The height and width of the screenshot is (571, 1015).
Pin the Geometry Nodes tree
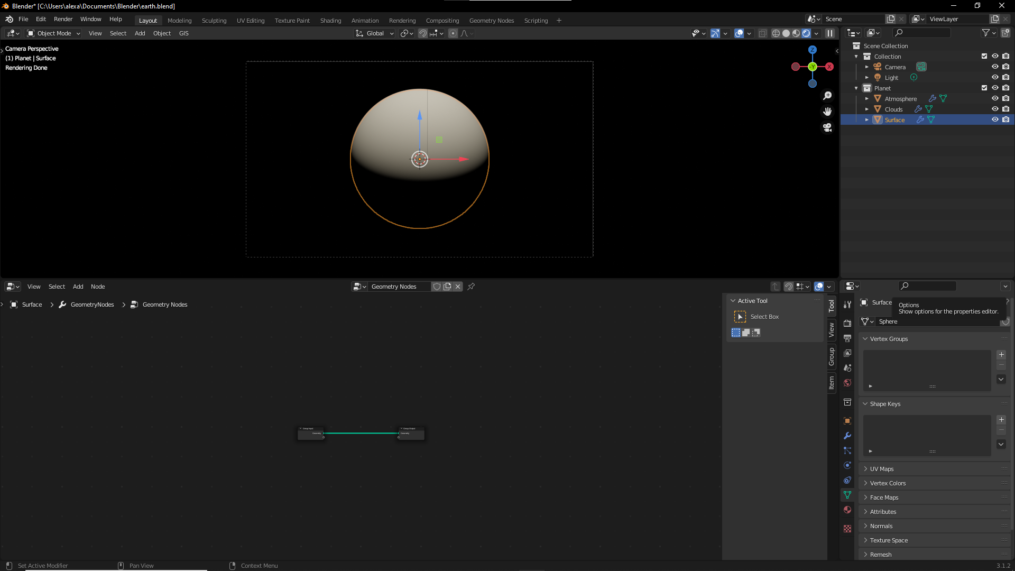(x=471, y=287)
